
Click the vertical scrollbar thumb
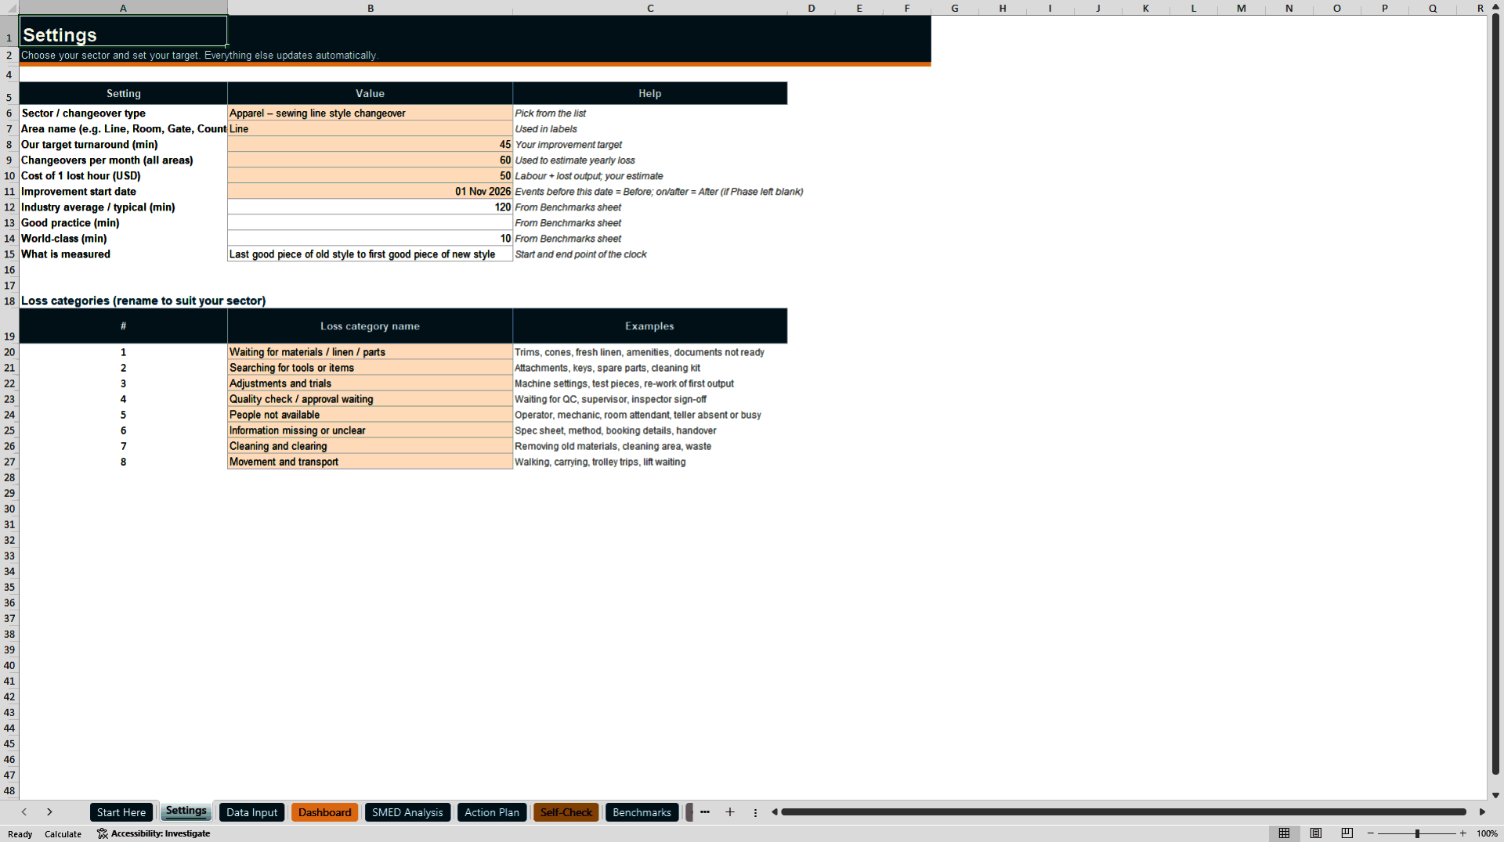pos(1495,395)
